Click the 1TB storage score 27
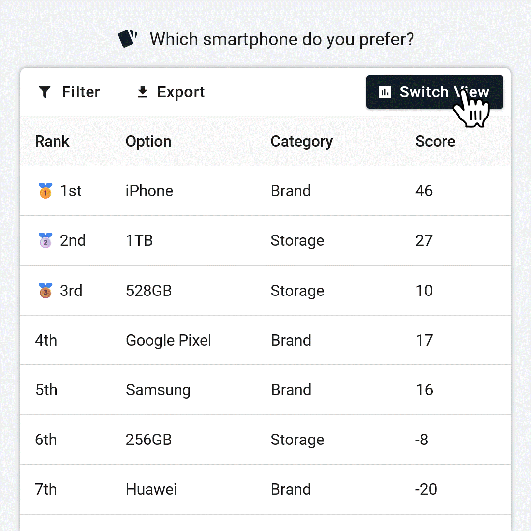Screen dimensions: 531x531 point(424,240)
